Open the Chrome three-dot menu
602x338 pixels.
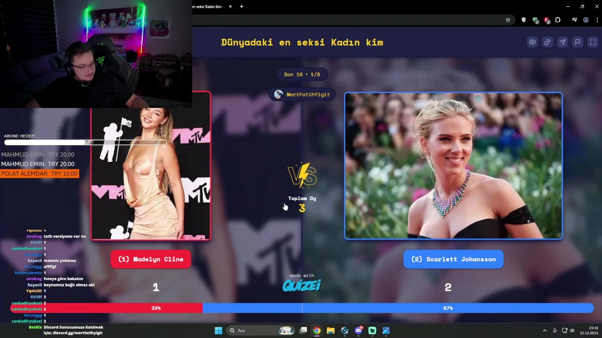pos(596,20)
